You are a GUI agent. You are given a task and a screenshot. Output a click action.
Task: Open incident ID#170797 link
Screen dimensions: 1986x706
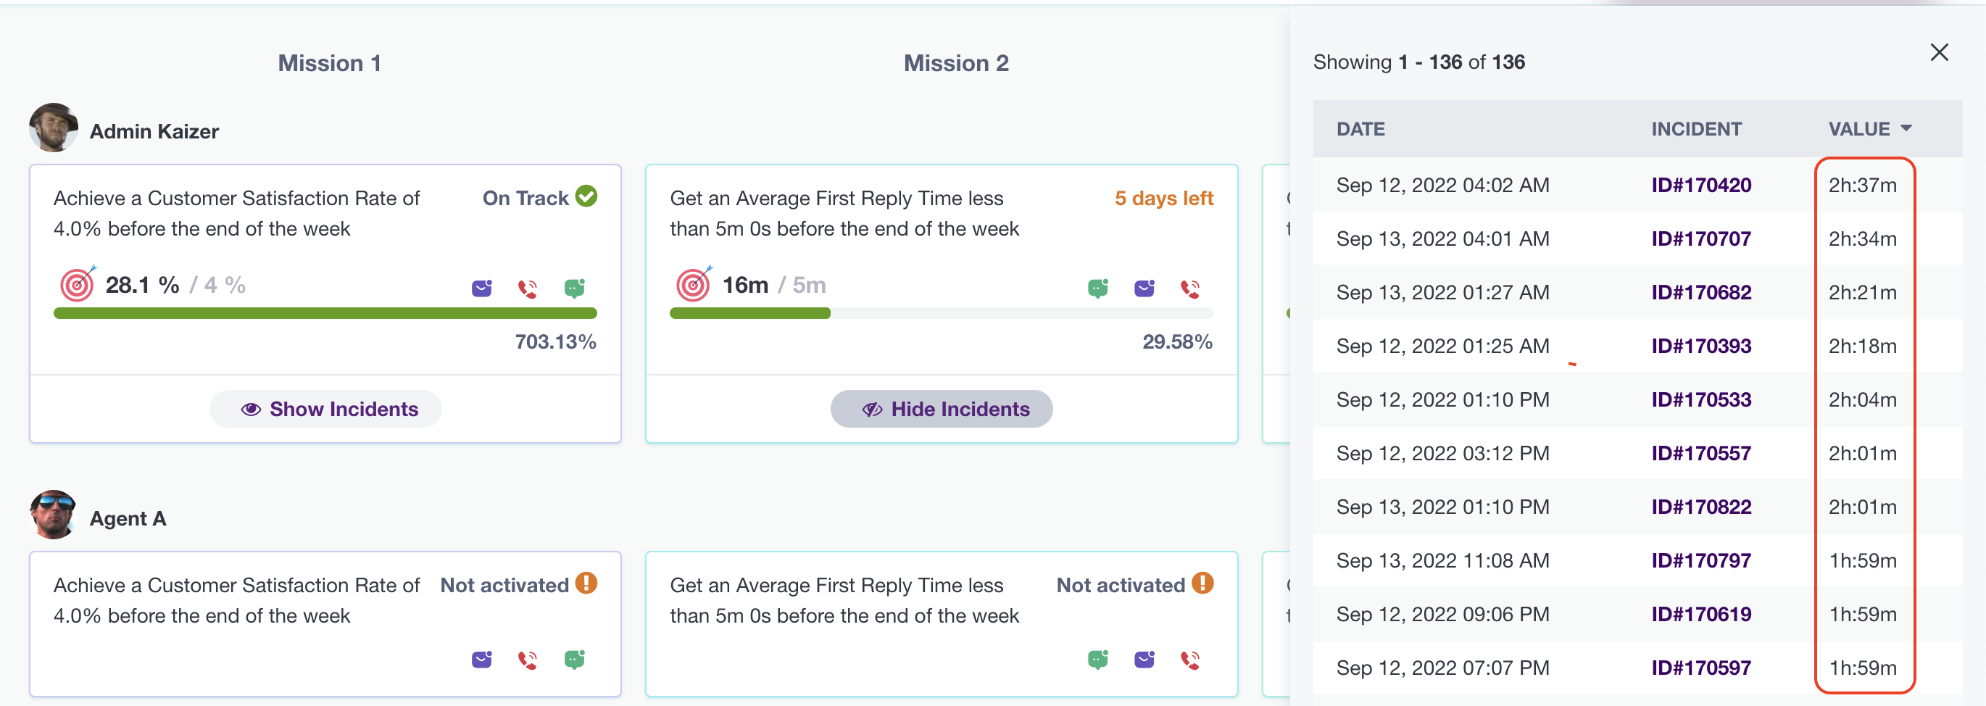[1700, 560]
